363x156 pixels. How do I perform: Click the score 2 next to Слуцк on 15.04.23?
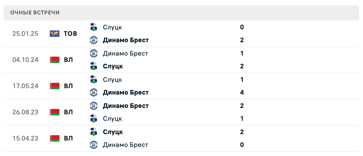point(242,132)
